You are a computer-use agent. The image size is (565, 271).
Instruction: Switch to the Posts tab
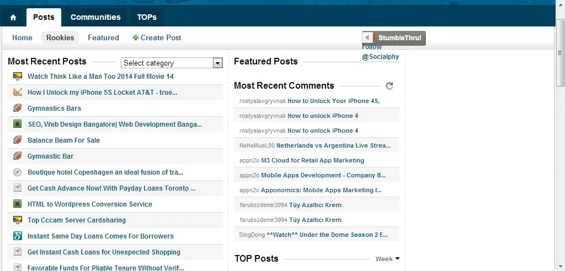[x=44, y=17]
